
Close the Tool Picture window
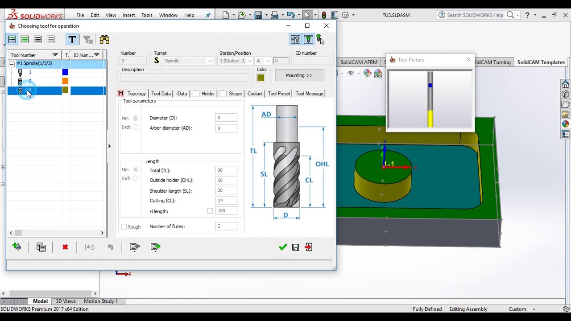pyautogui.click(x=468, y=59)
